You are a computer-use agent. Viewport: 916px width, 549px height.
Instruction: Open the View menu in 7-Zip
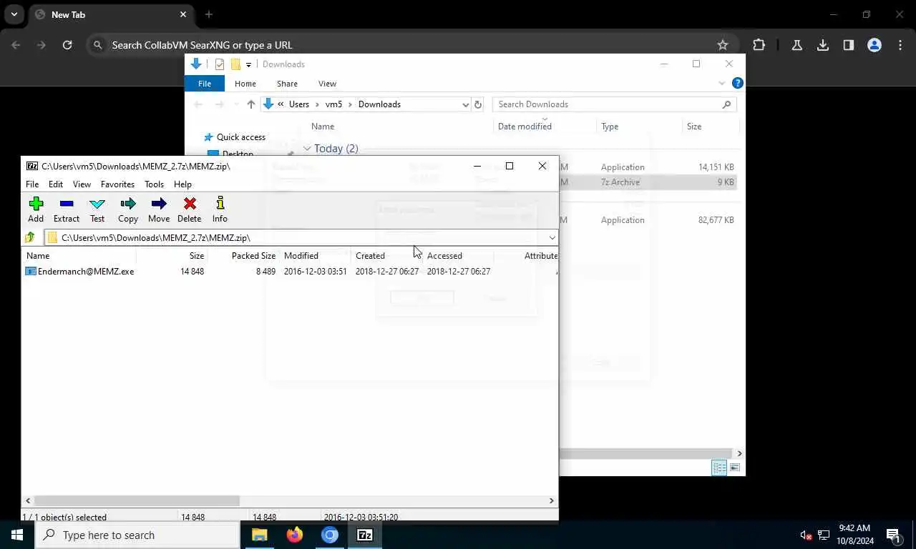coord(82,184)
